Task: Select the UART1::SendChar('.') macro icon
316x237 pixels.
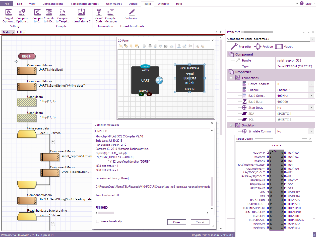Action: (x=50, y=173)
